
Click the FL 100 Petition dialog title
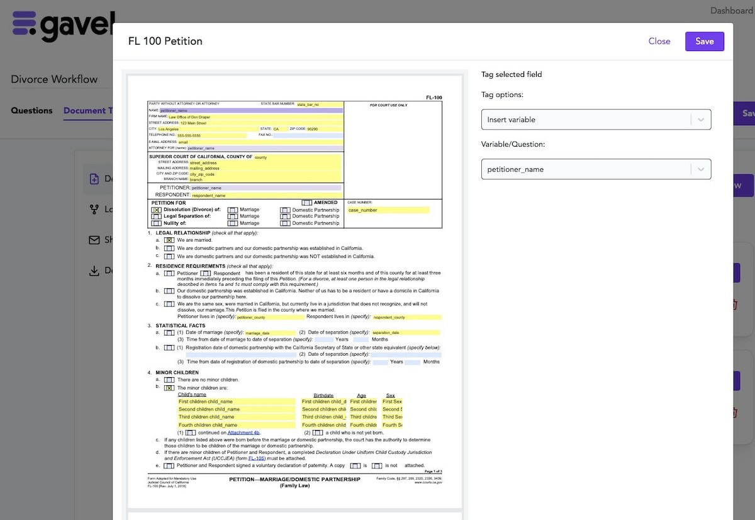point(165,42)
